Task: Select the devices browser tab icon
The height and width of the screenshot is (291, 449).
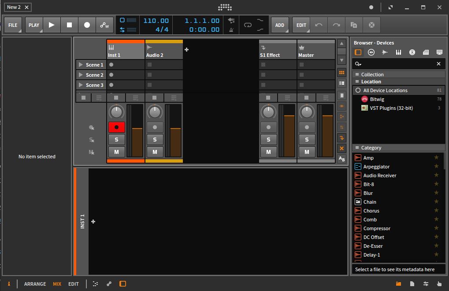Action: pos(358,52)
